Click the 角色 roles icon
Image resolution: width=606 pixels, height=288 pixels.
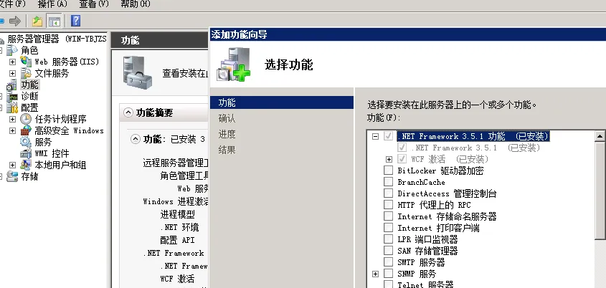[12, 50]
